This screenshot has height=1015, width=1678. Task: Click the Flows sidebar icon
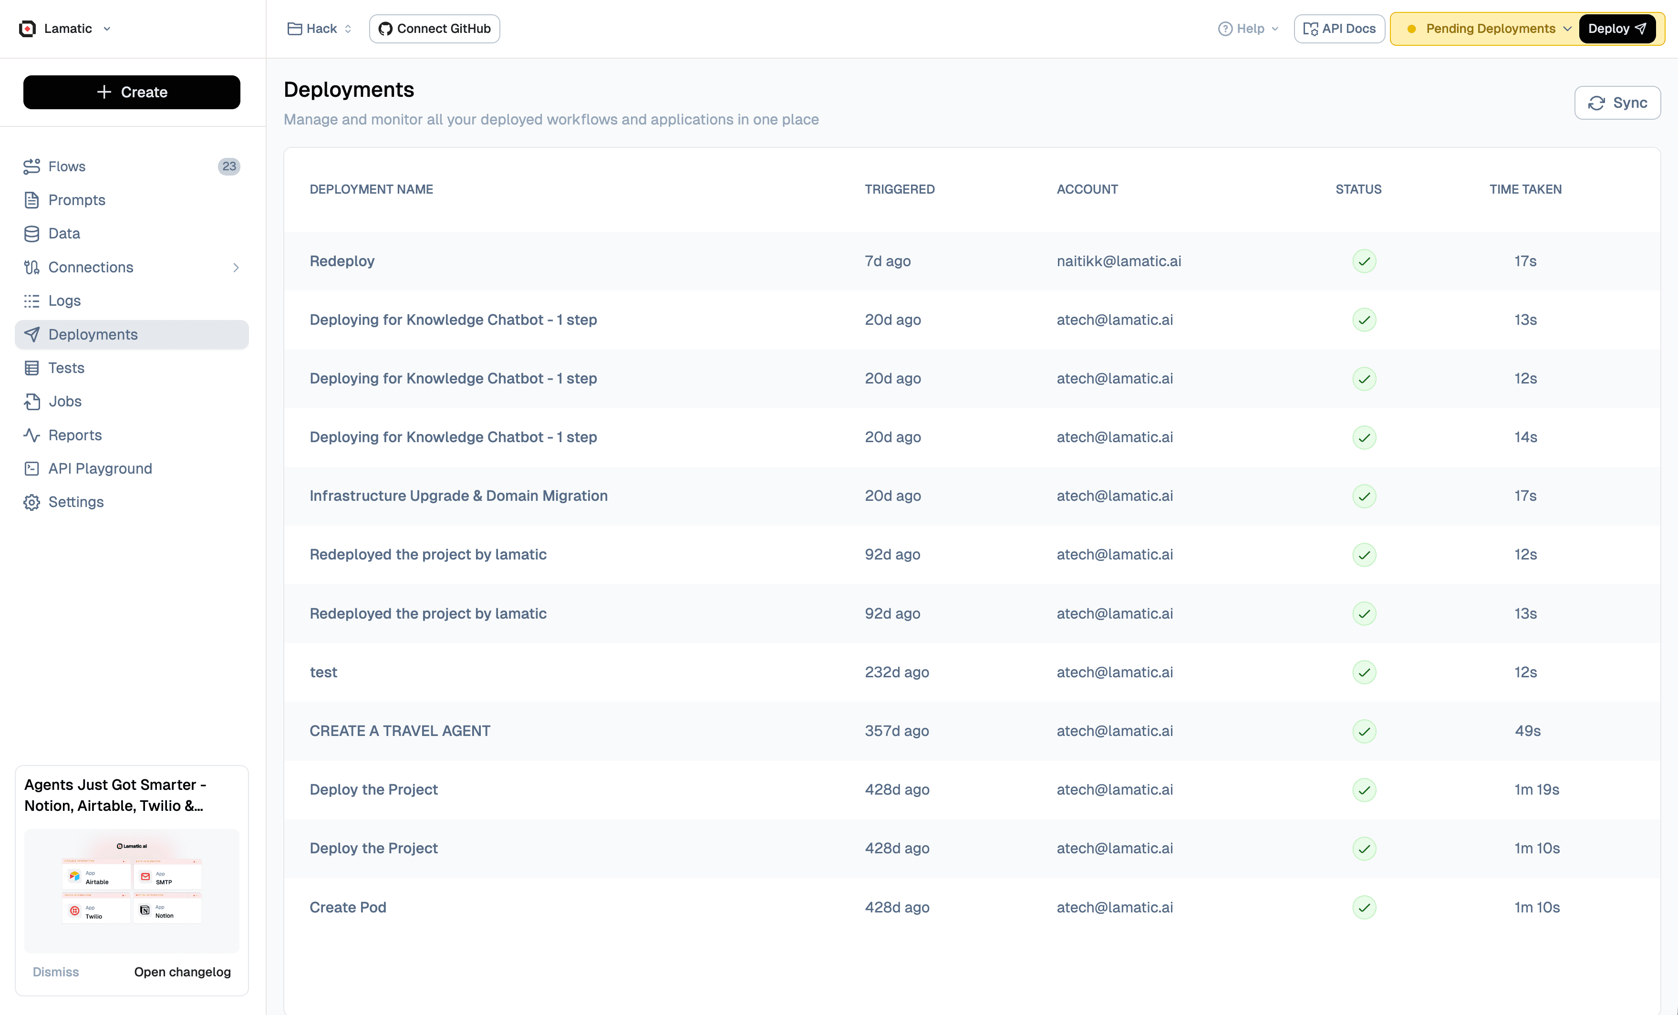(31, 166)
